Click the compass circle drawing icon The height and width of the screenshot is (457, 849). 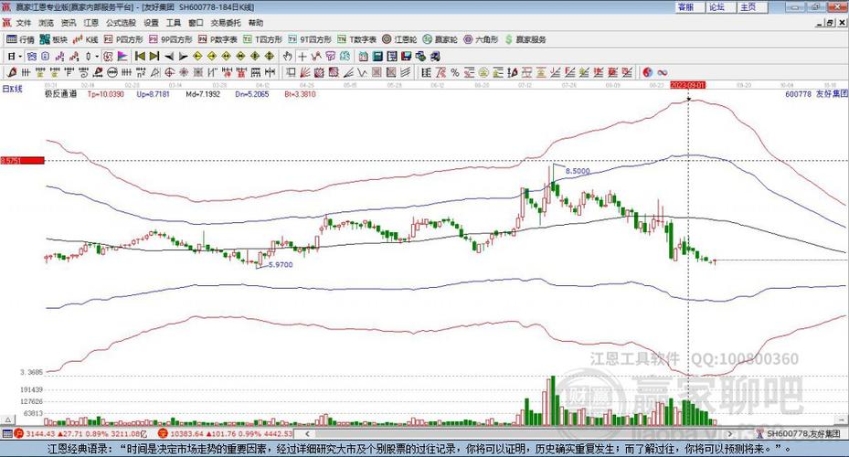point(169,72)
